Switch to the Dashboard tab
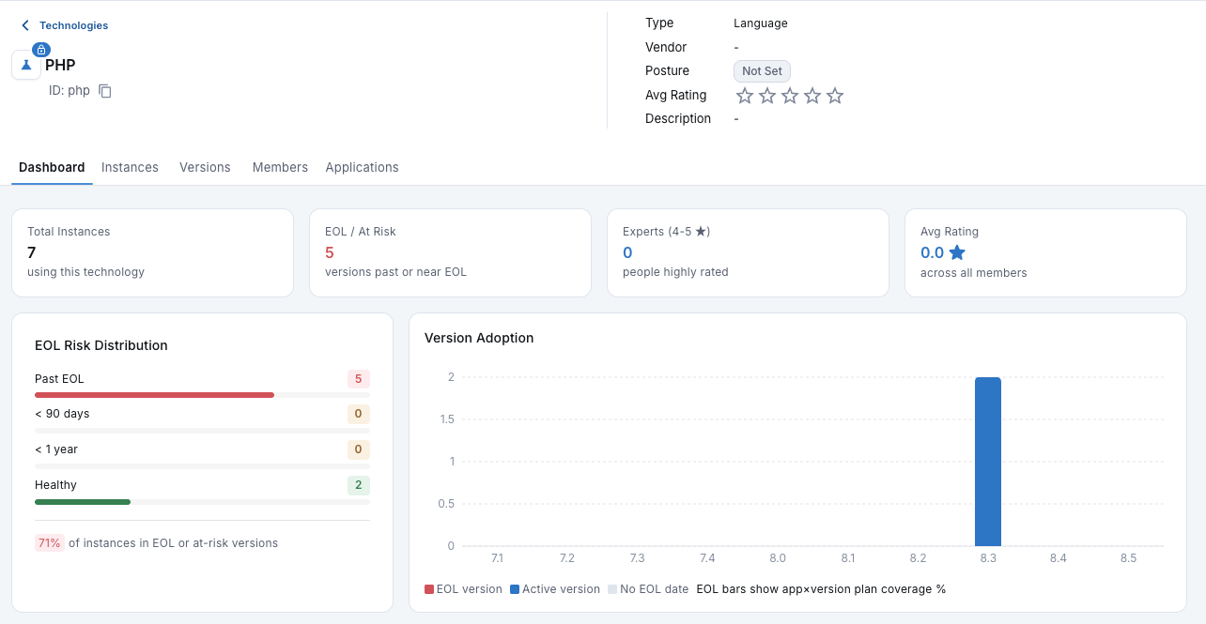Viewport: 1206px width, 624px height. point(52,167)
